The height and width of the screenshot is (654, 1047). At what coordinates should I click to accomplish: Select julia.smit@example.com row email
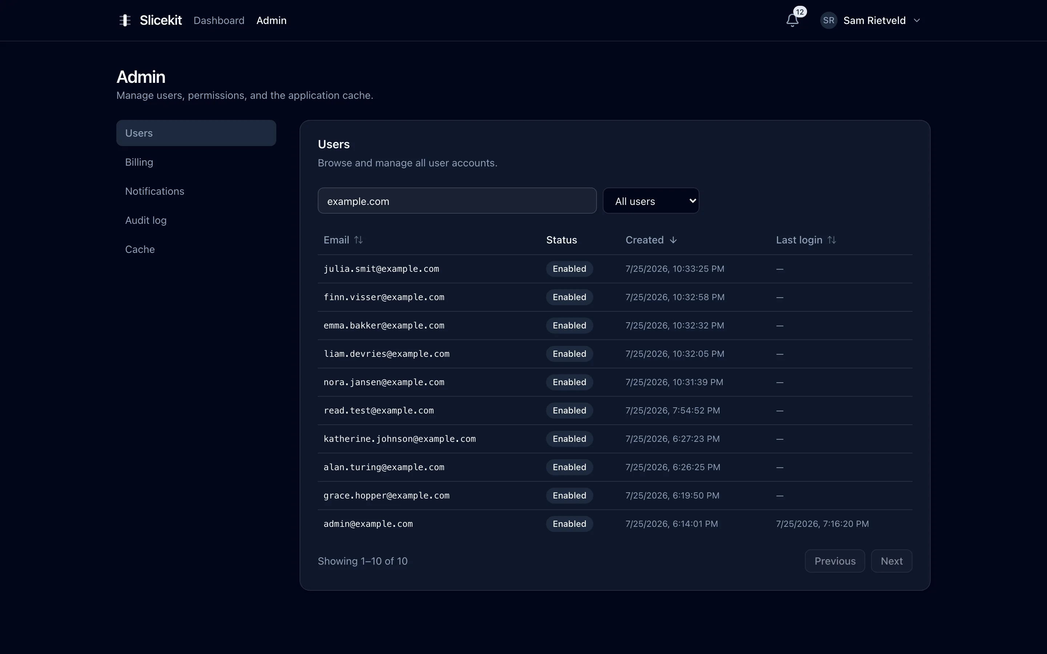point(381,269)
